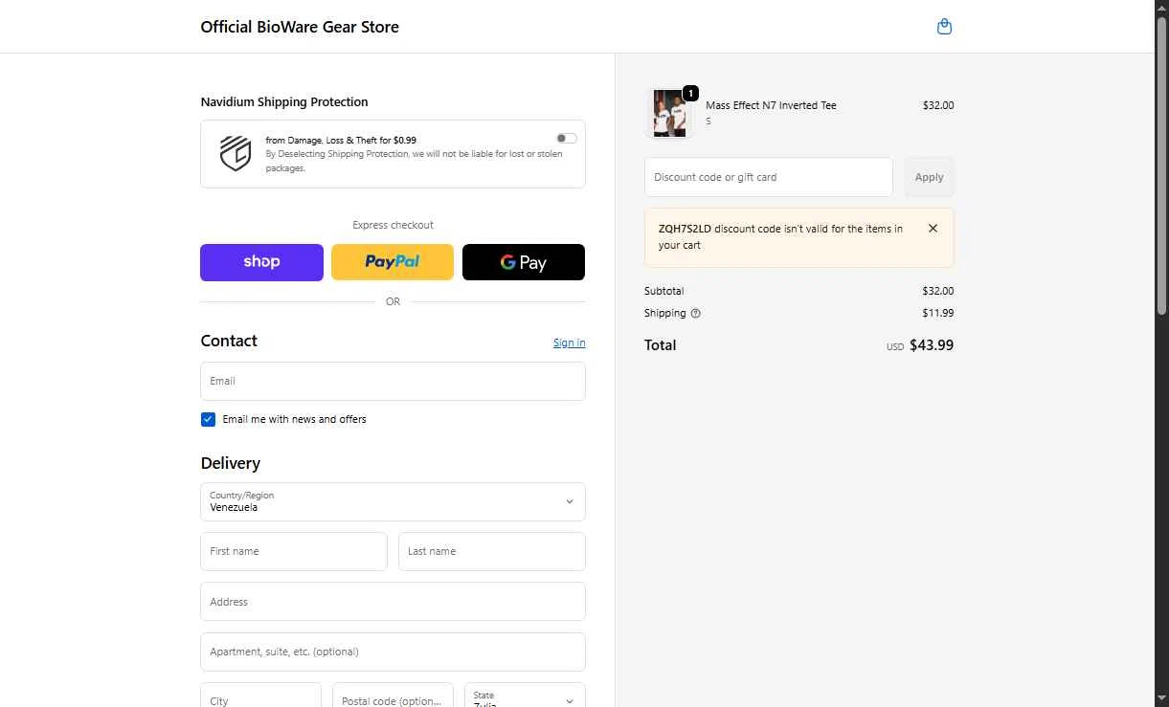
Task: Click the item quantity badge on the thumbnail
Action: point(690,93)
